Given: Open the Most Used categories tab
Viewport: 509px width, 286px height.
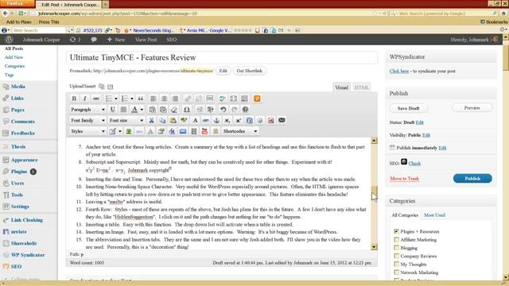Looking at the screenshot, I should coord(434,215).
